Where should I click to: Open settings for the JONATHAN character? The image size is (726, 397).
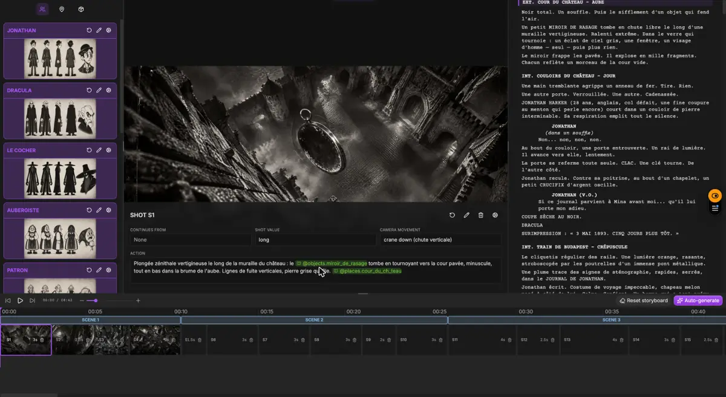point(109,30)
